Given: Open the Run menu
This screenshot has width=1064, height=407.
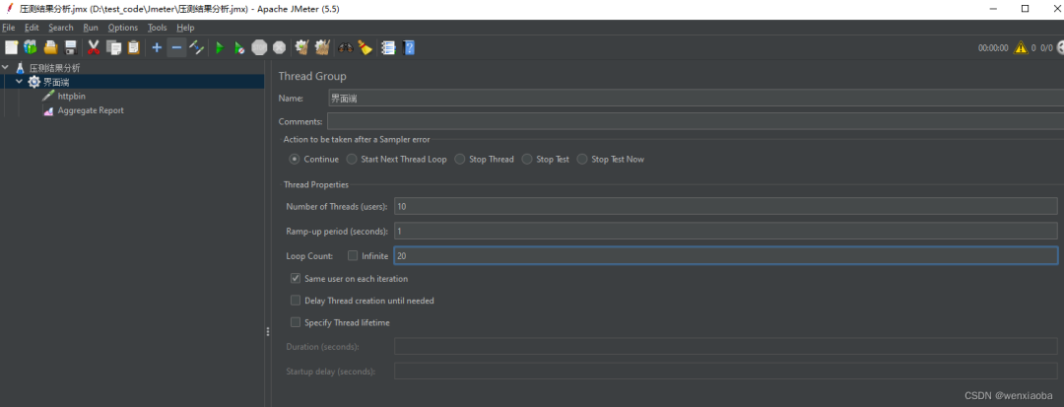Looking at the screenshot, I should (x=91, y=28).
